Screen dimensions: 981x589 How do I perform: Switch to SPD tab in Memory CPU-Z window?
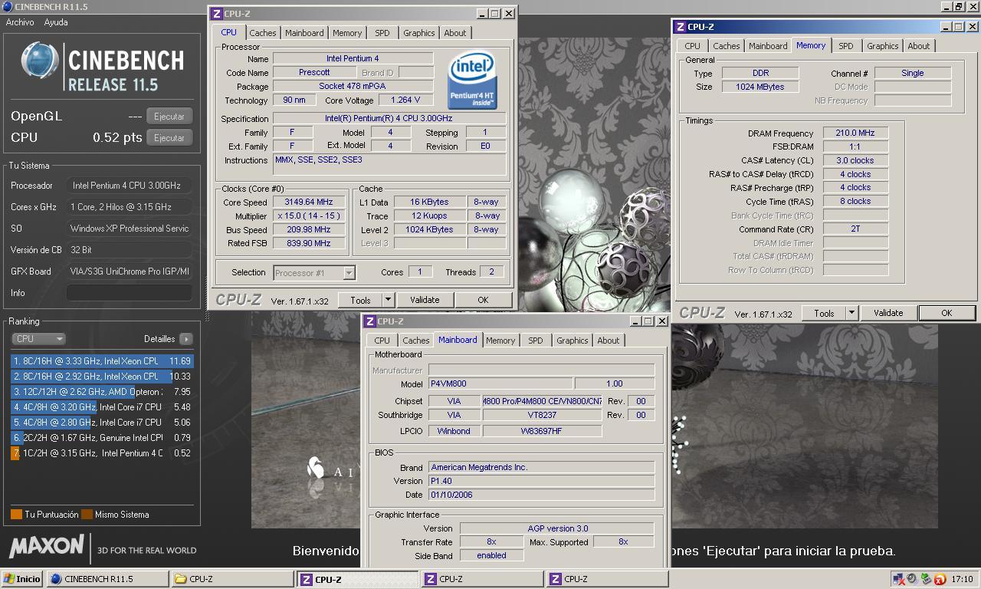pos(846,46)
